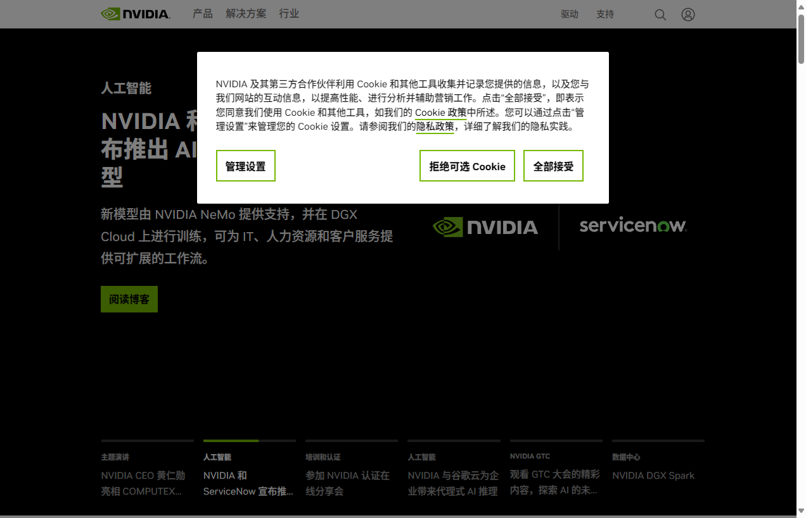Click the ServiceNow partner logo
The width and height of the screenshot is (806, 518).
[x=632, y=226]
